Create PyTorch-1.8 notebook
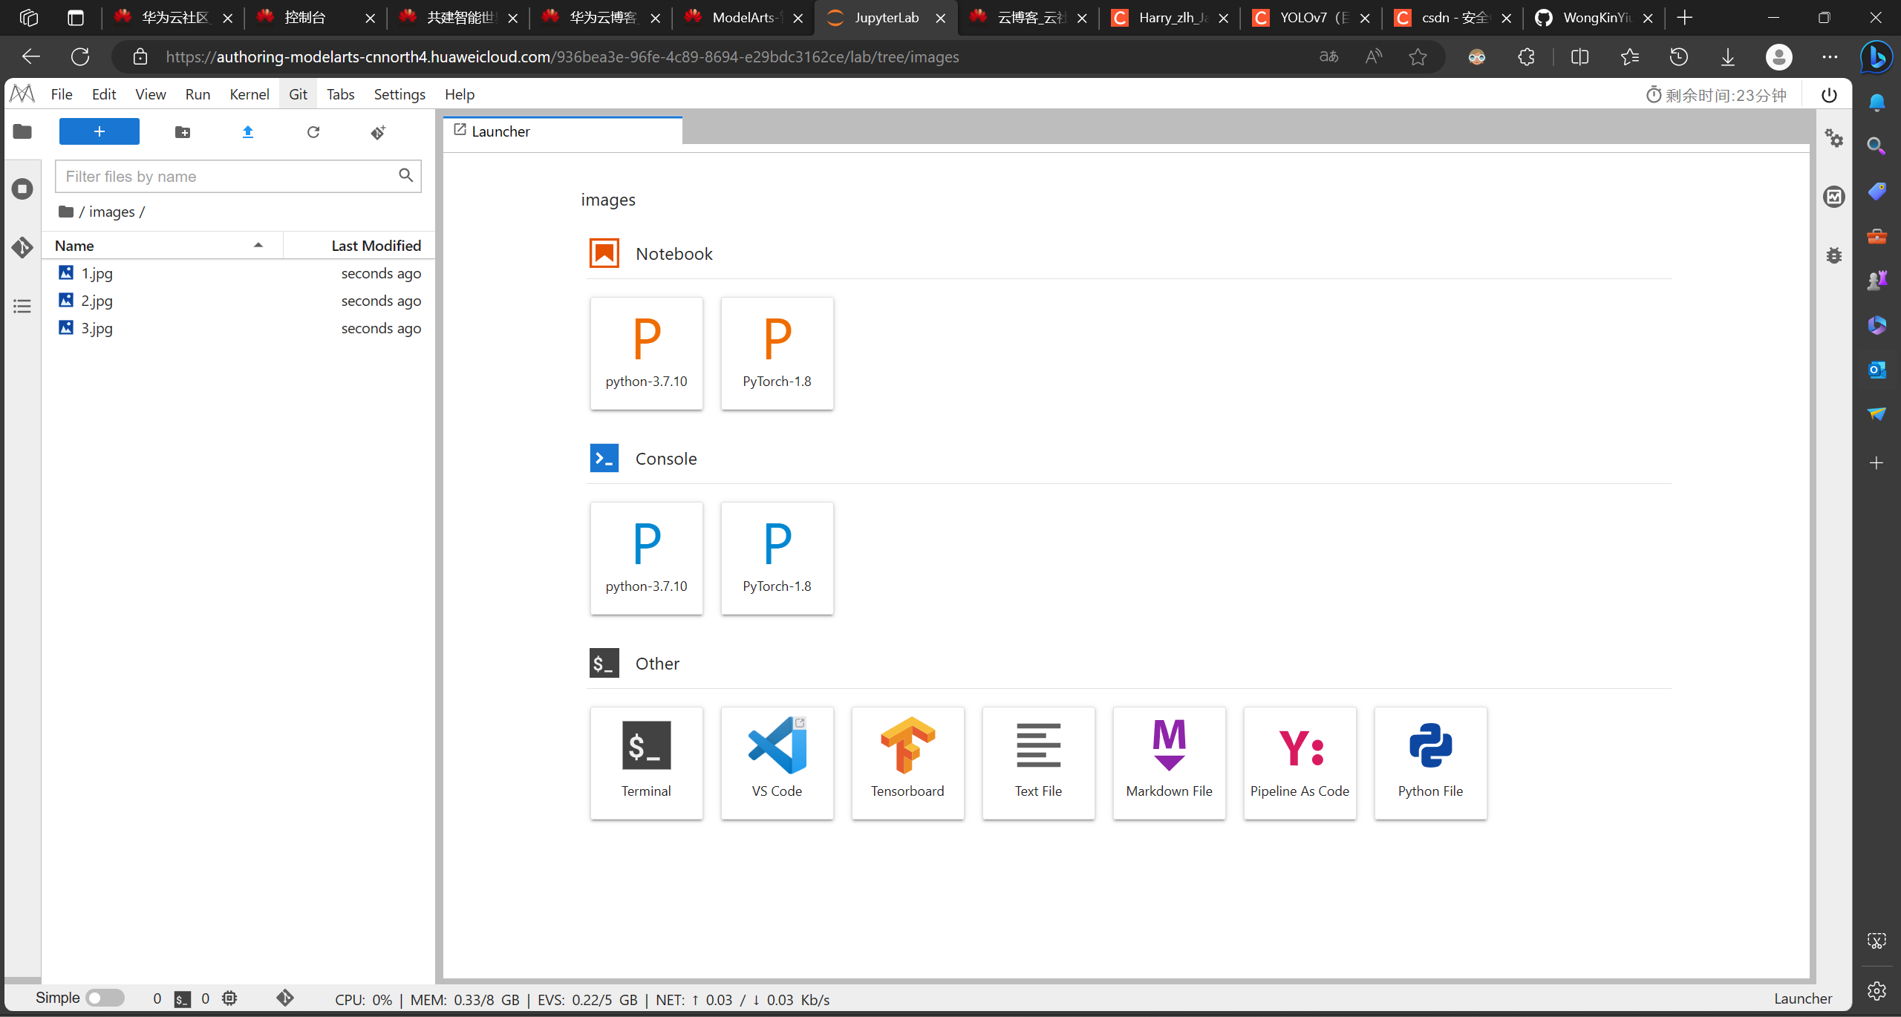The width and height of the screenshot is (1901, 1017). [x=777, y=353]
